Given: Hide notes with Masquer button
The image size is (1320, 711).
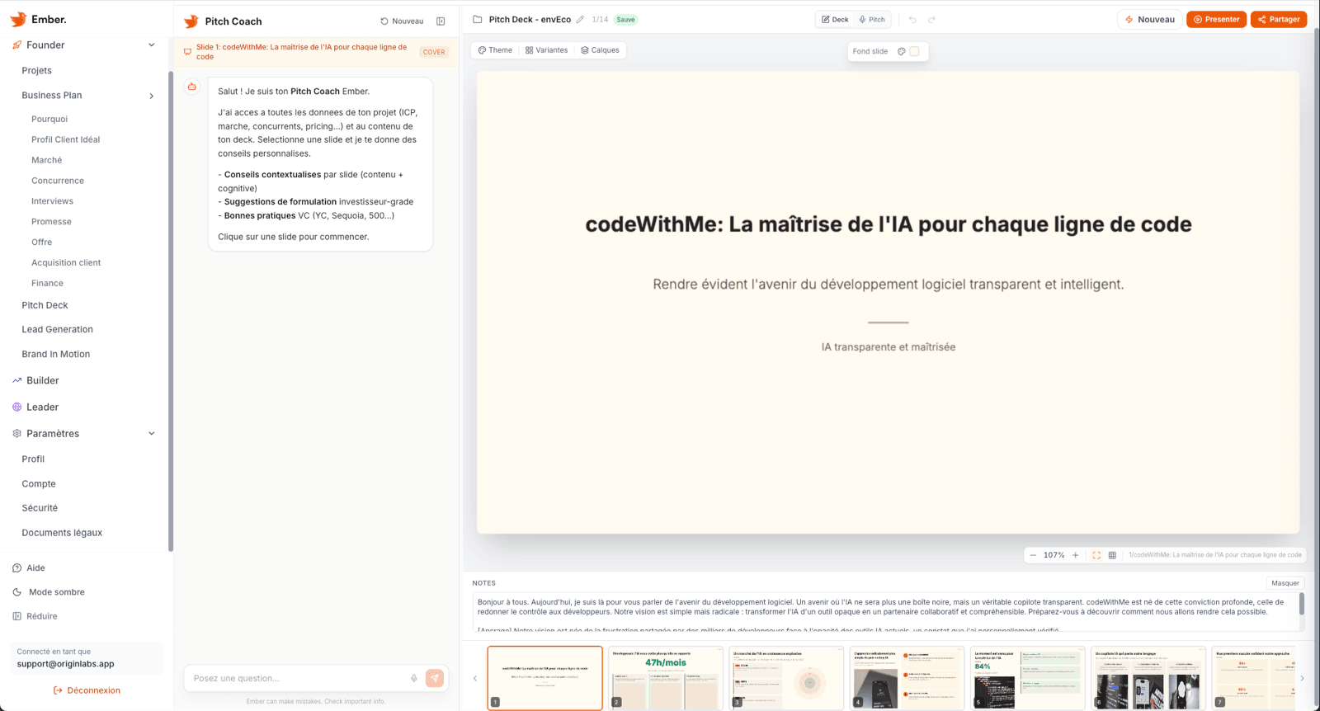Looking at the screenshot, I should [x=1285, y=583].
